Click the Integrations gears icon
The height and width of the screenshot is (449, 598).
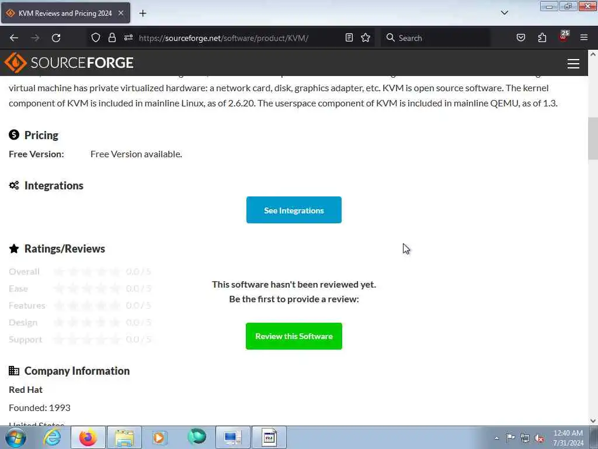tap(14, 185)
